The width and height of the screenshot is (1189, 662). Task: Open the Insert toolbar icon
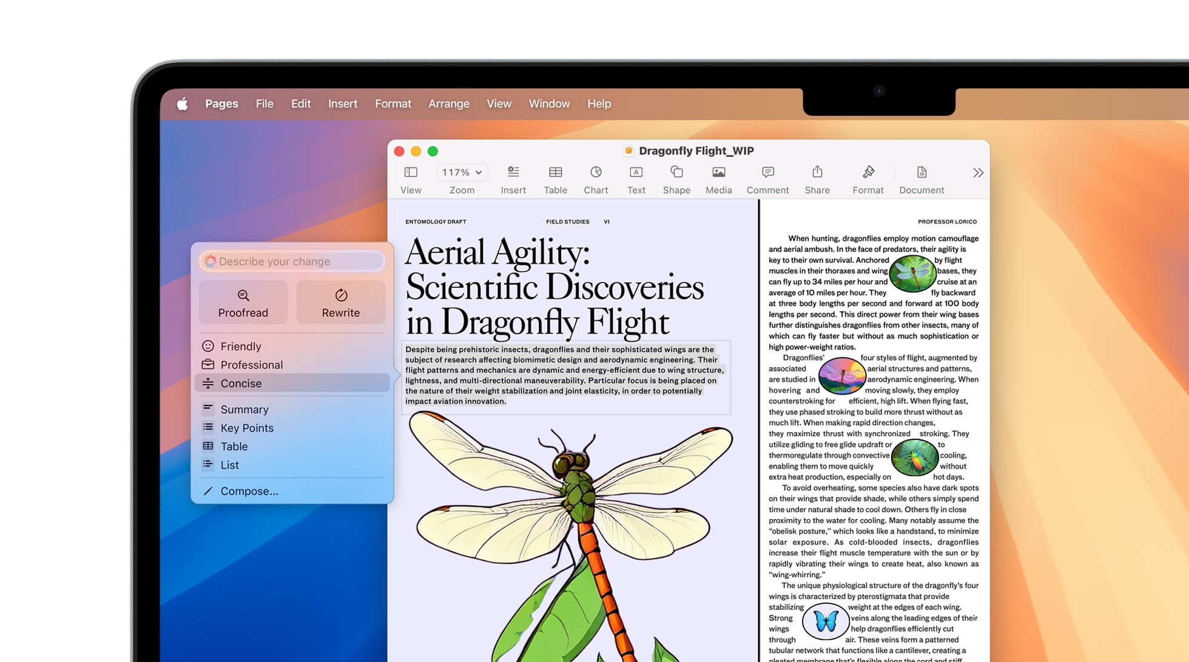click(513, 173)
